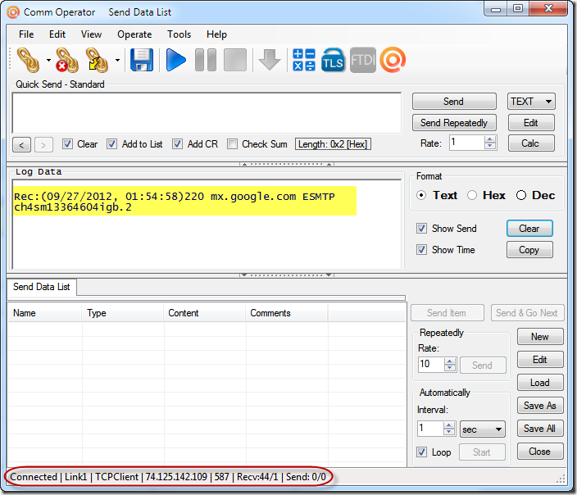Open connection with the gold chain icon
The image size is (577, 495).
(x=29, y=60)
